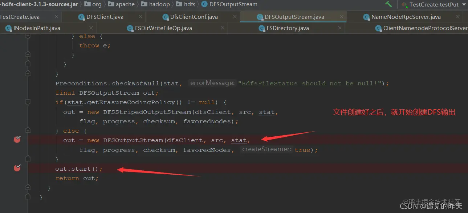
Task: Toggle breakpoint on the new DFSOutputStream line
Action: click(x=17, y=140)
